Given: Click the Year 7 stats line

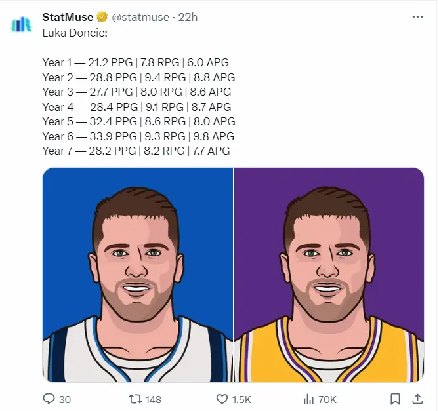Looking at the screenshot, I should pyautogui.click(x=136, y=151).
